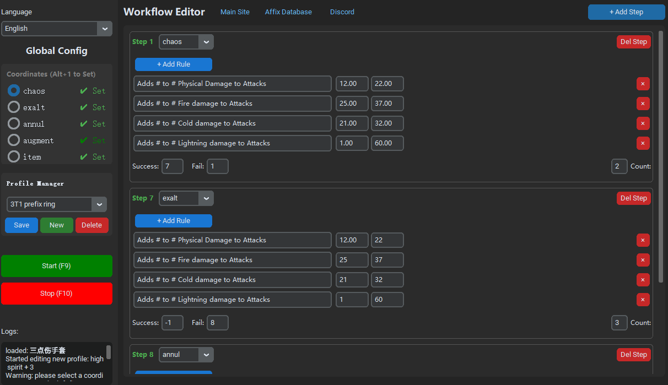This screenshot has width=668, height=385.
Task: Open the Discord link
Action: tap(342, 12)
